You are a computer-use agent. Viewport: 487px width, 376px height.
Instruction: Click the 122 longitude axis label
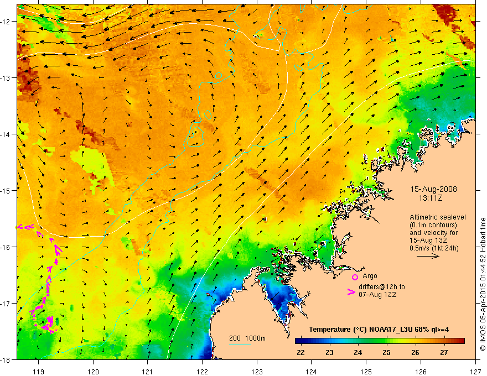point(202,372)
